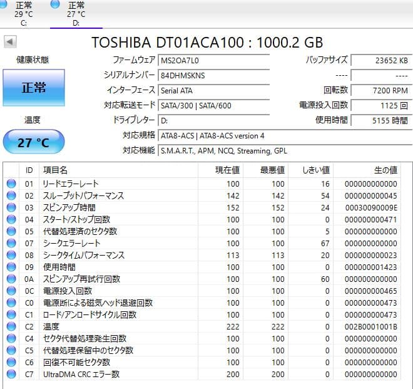The width and height of the screenshot is (413, 389).
Task: Click current value 200 in UltraDMA CRC row
Action: coord(233,374)
